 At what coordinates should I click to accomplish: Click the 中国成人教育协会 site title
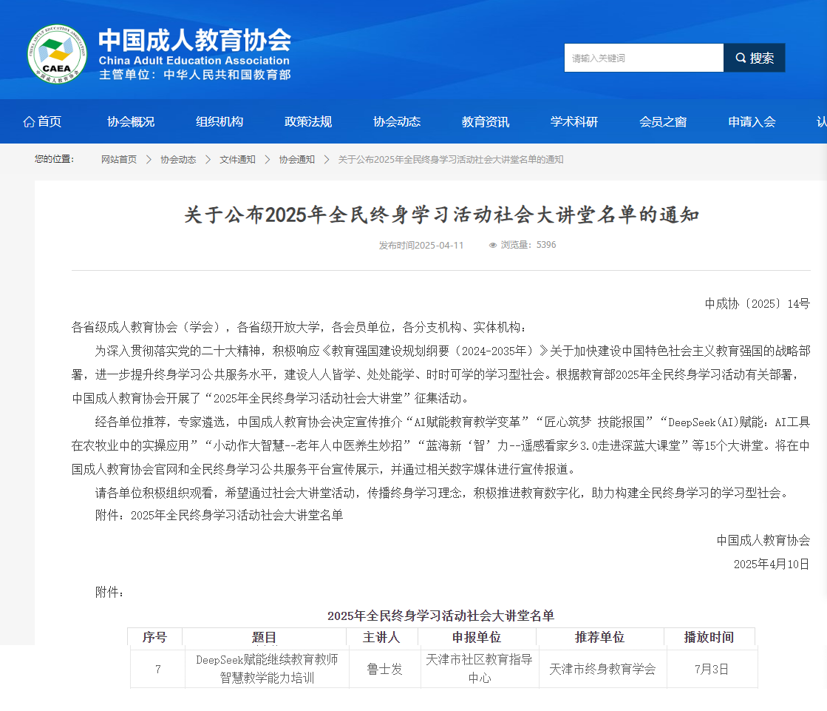[194, 40]
